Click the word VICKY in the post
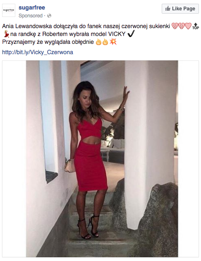This screenshot has height=261, width=201. point(117,34)
